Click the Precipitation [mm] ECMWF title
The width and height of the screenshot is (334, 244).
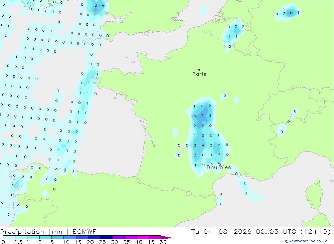click(x=48, y=231)
